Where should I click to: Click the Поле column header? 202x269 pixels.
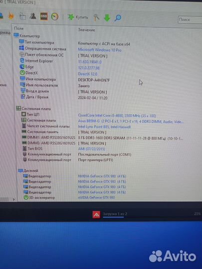point(19,28)
